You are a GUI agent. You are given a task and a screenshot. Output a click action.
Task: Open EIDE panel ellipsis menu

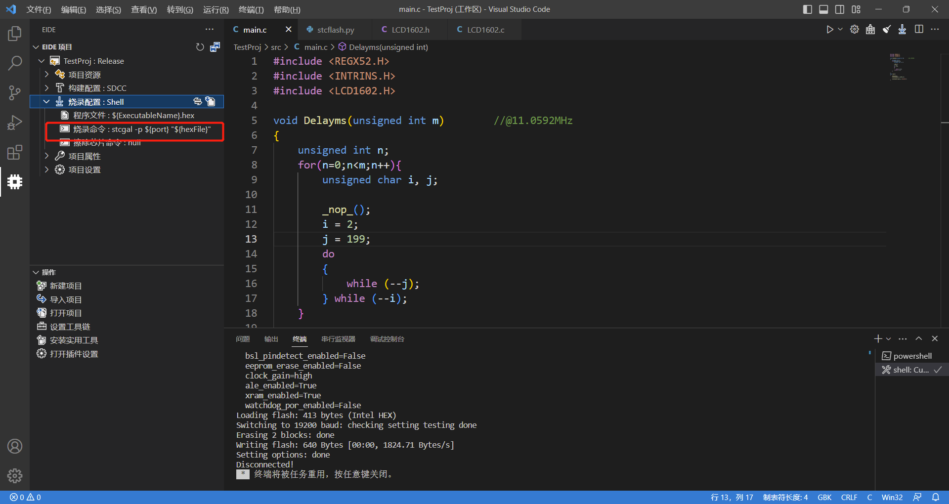[210, 30]
